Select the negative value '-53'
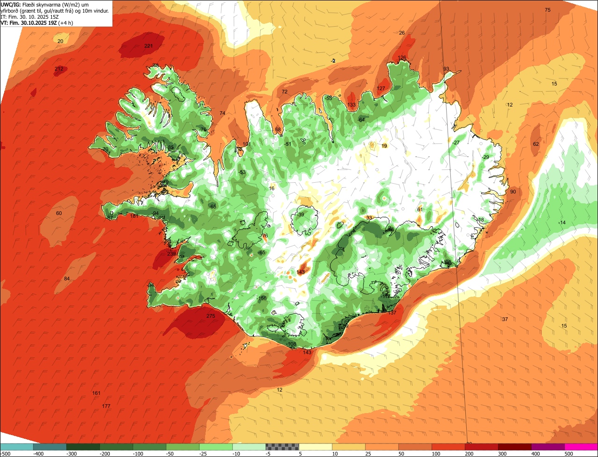The height and width of the screenshot is (457, 598). (242, 172)
